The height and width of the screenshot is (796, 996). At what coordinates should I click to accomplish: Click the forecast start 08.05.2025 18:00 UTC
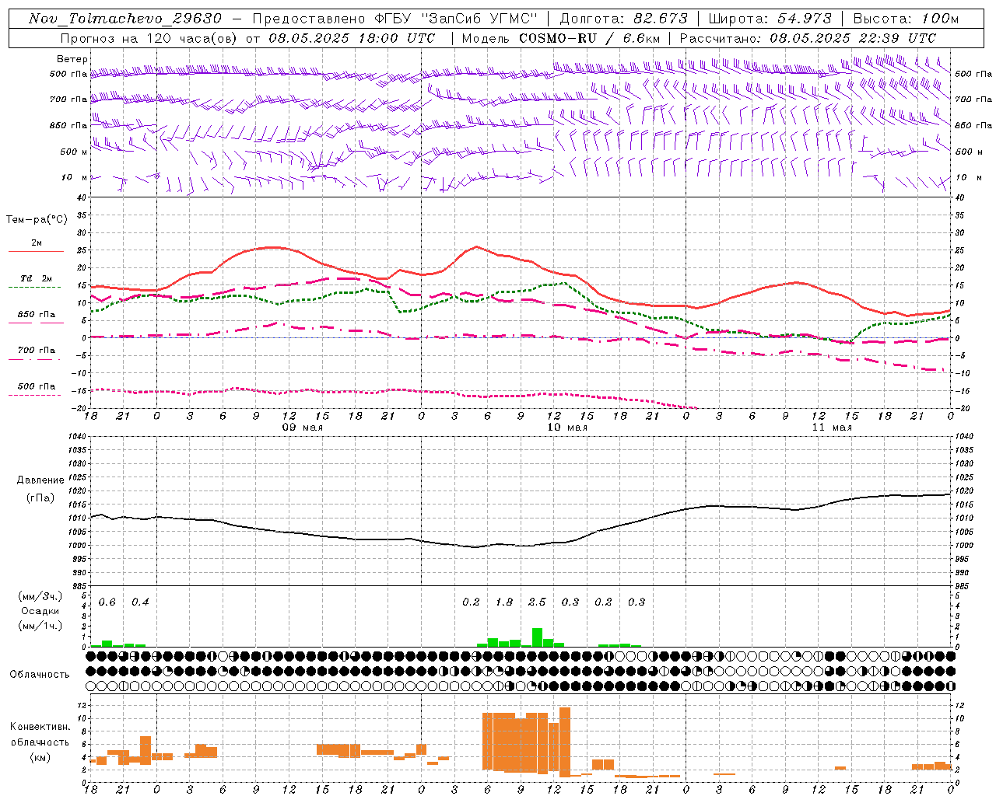352,38
